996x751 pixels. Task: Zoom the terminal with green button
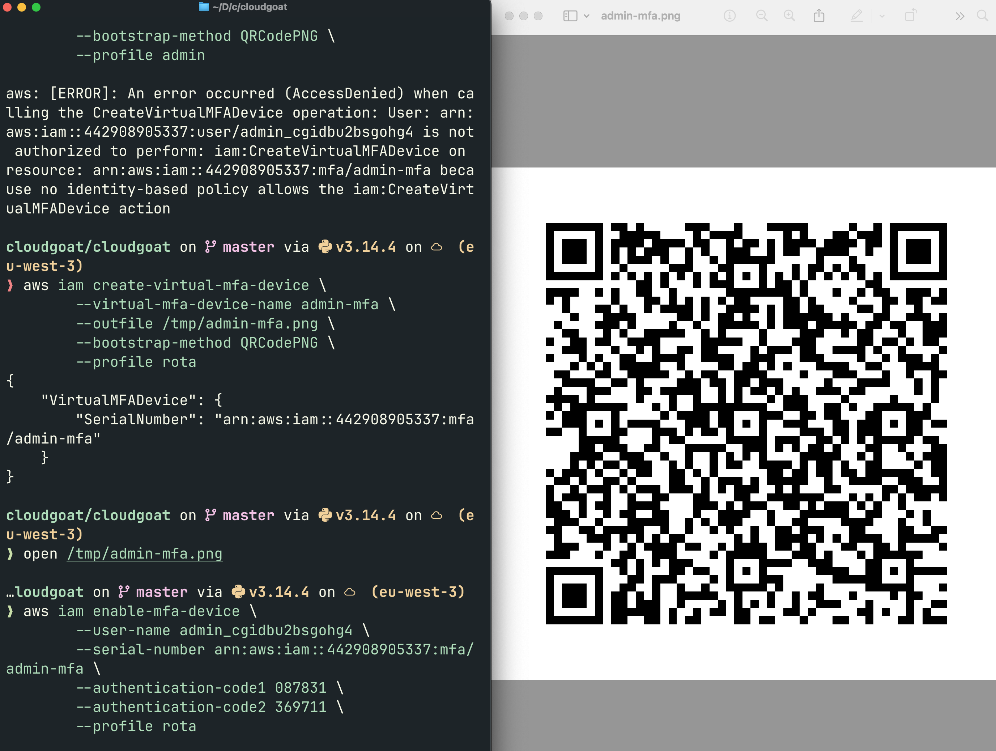pos(36,7)
